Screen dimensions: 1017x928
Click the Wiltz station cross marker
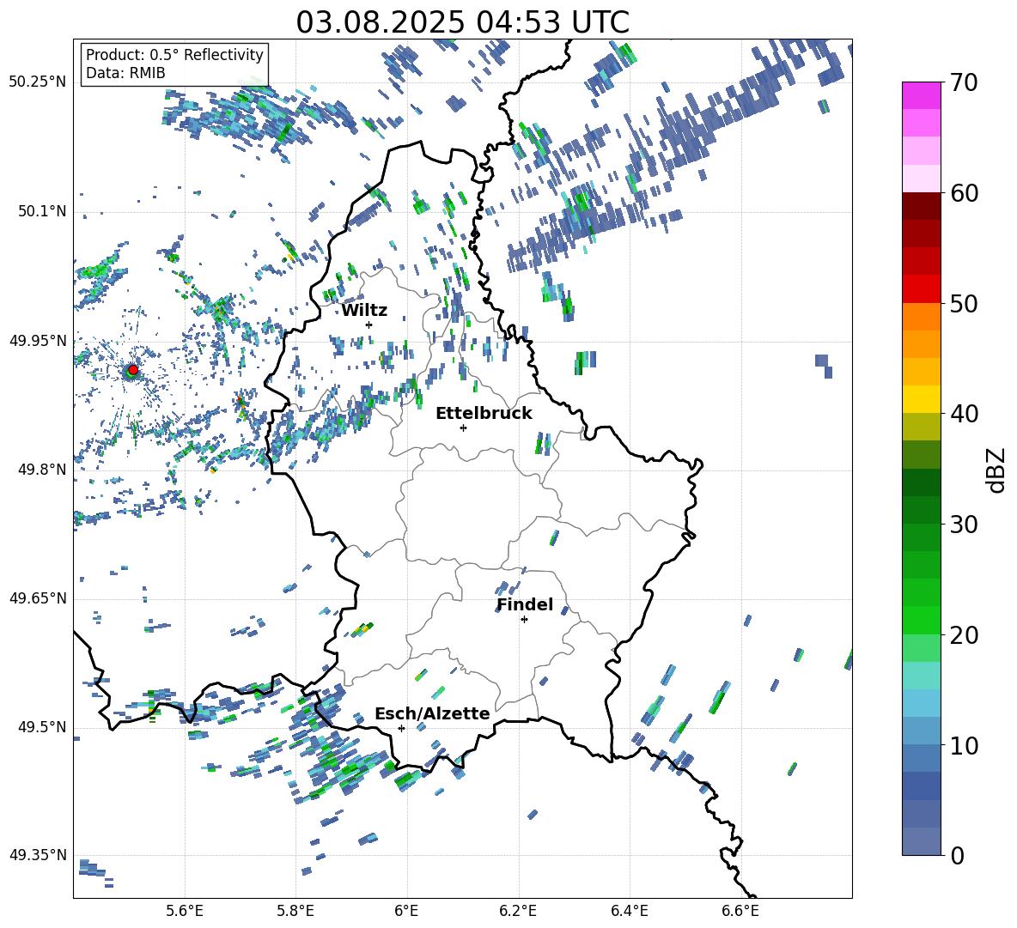[x=369, y=324]
